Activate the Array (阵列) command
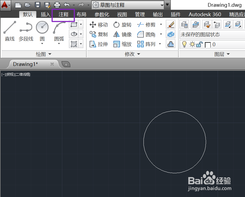 (146, 44)
